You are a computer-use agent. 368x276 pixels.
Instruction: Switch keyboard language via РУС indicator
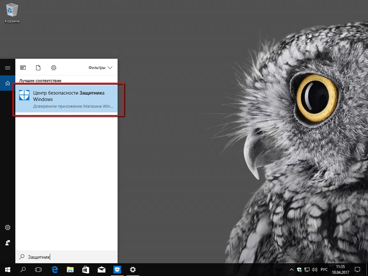point(324,269)
